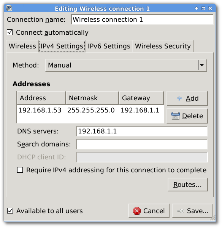Uncheck Connect automatically
This screenshot has width=222, height=228.
[x=10, y=32]
